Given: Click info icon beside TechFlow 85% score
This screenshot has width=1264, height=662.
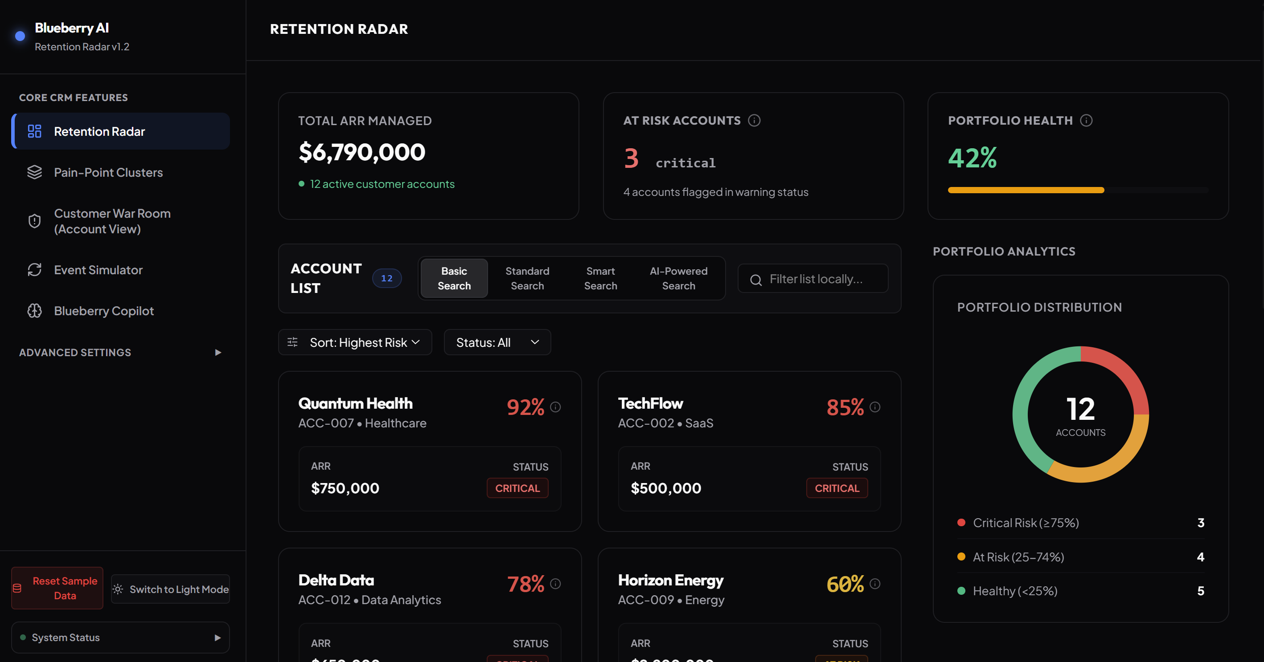Looking at the screenshot, I should pyautogui.click(x=875, y=407).
